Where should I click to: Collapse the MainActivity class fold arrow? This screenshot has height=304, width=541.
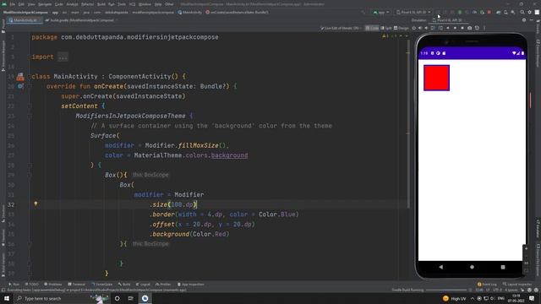[30, 77]
